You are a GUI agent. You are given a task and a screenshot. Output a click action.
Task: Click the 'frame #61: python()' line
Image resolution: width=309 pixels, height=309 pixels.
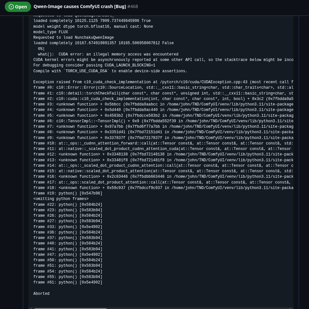click(x=68, y=283)
